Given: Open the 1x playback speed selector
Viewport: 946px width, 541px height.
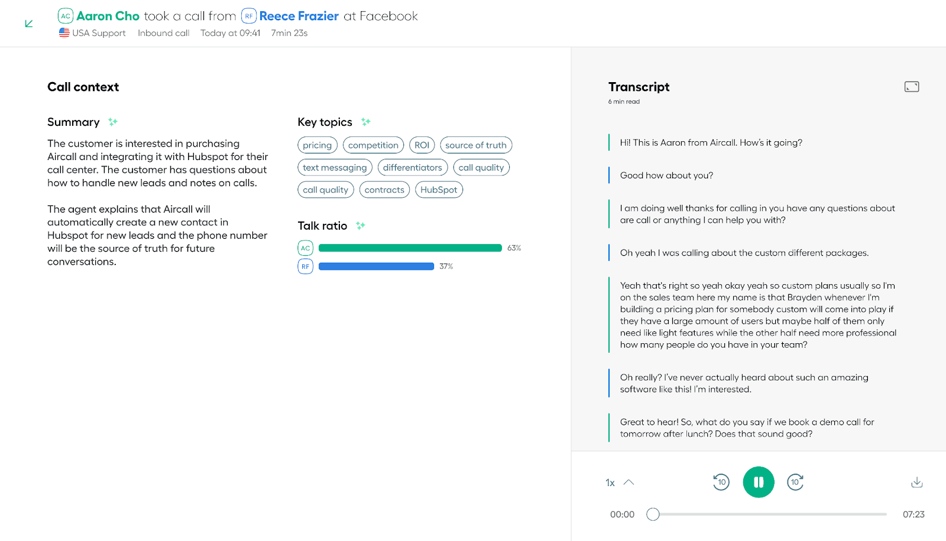Looking at the screenshot, I should (610, 483).
